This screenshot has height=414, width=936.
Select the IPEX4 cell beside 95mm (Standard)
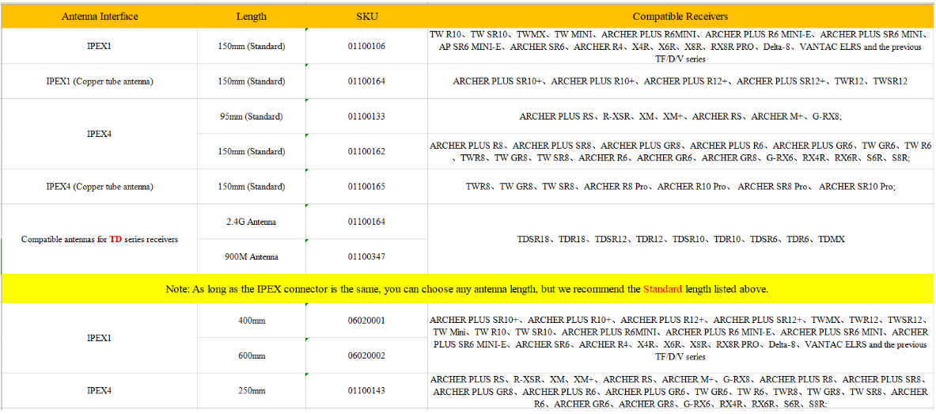click(x=100, y=133)
